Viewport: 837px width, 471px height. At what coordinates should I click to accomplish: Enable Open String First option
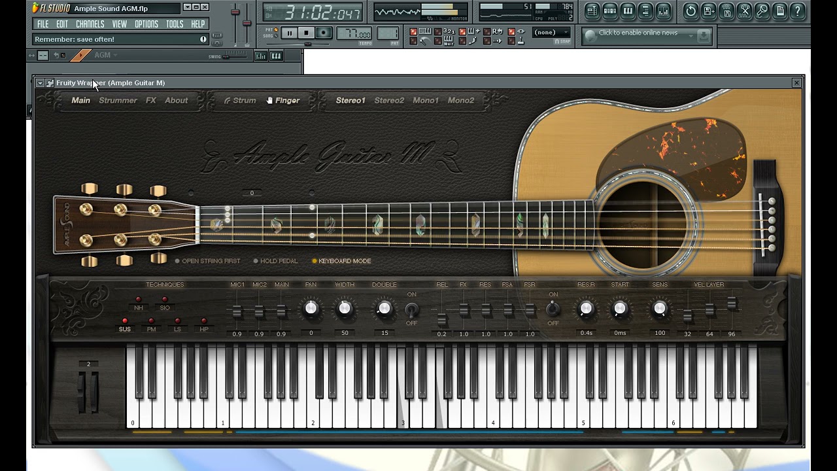coord(207,261)
